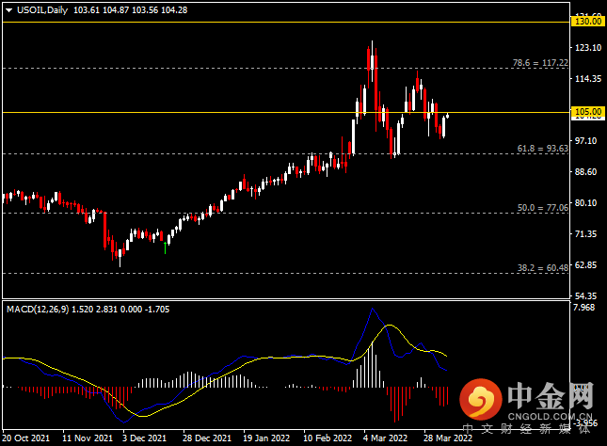Select the 105.00 price level tag

click(x=586, y=112)
